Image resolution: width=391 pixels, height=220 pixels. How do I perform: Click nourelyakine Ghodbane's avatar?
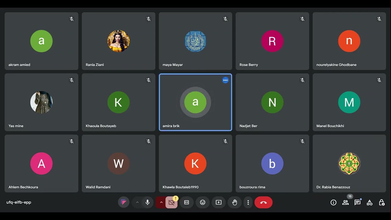[349, 41]
